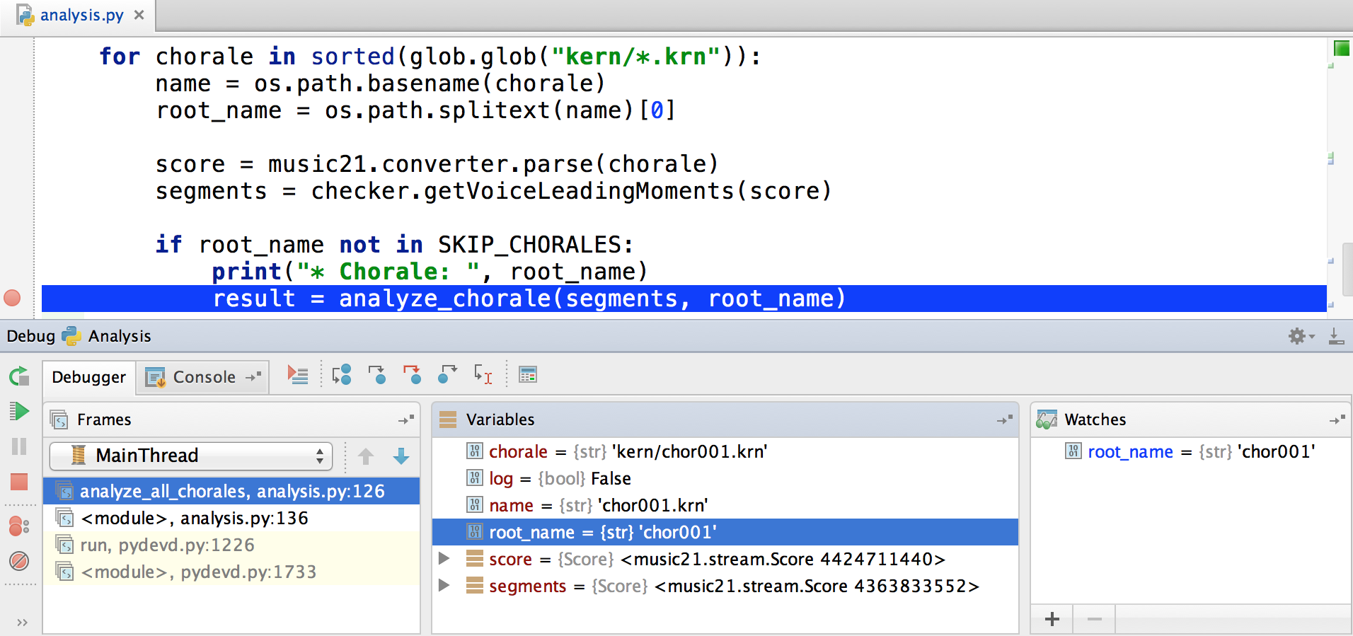Toggle the breakpoint on the result line
This screenshot has height=636, width=1353.
[12, 299]
